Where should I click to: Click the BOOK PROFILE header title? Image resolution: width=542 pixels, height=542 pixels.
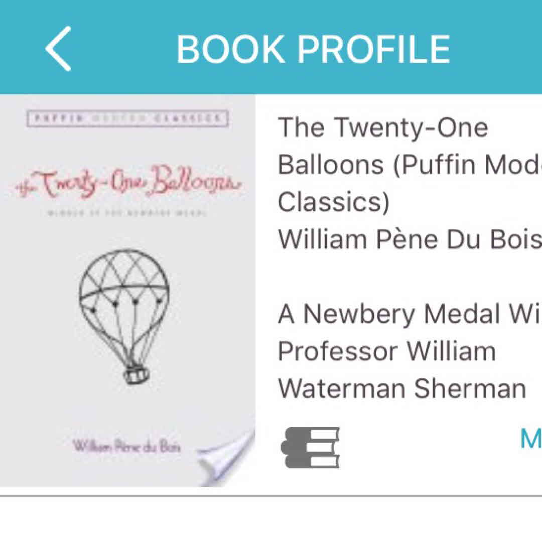[x=313, y=49]
